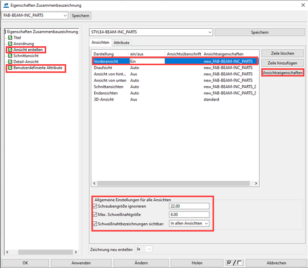The height and width of the screenshot is (268, 308).
Task: Select the Ansichten tab
Action: 100,43
